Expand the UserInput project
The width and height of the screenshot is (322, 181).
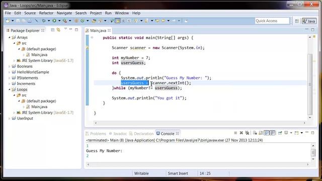[9, 119]
